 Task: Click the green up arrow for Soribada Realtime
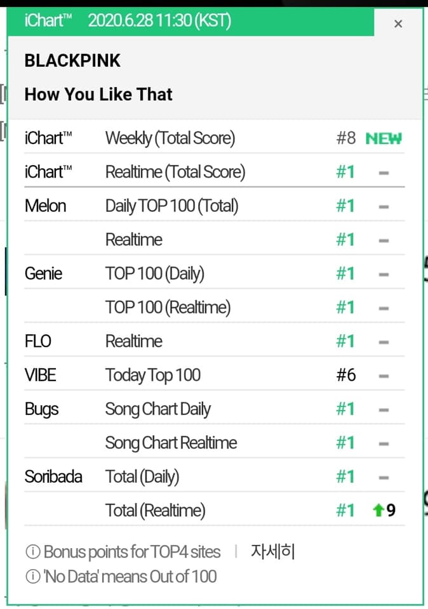pyautogui.click(x=378, y=510)
